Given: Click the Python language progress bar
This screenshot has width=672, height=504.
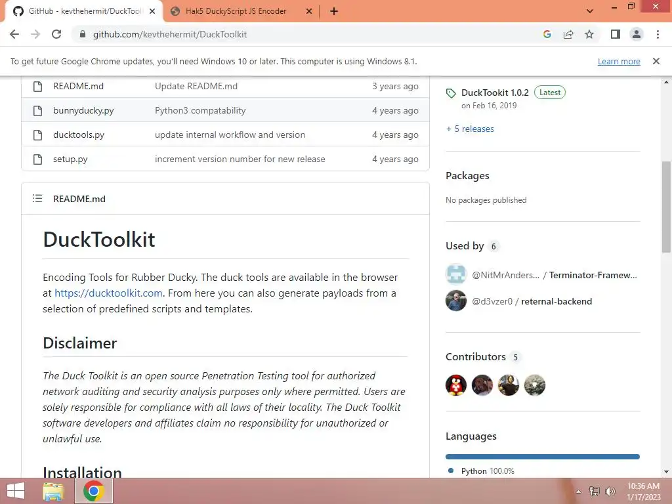Looking at the screenshot, I should click(x=543, y=457).
